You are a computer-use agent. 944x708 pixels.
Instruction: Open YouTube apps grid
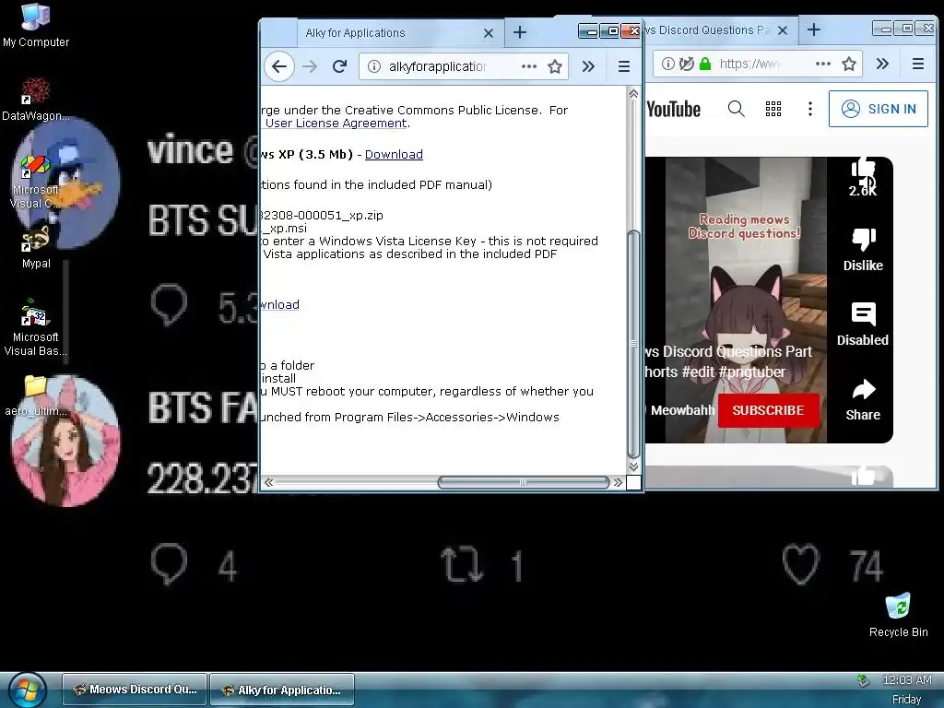pyautogui.click(x=773, y=109)
